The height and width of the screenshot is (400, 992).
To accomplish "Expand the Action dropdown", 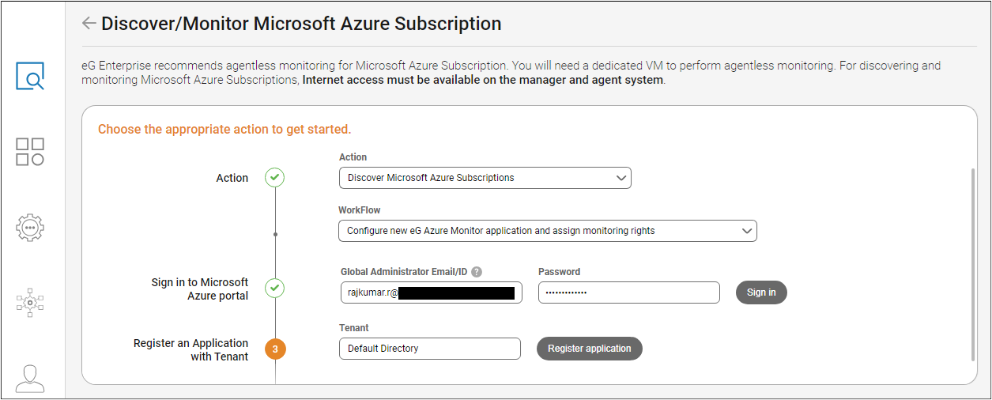I will pos(485,178).
